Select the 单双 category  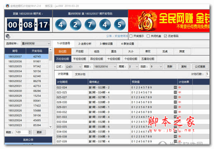point(148,51)
